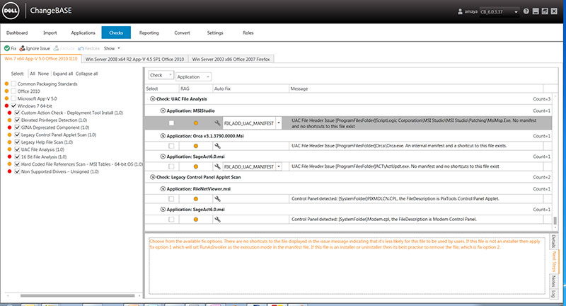Click wrench auto-fix icon in MSIStudio row
The image size is (566, 306).
[x=217, y=123]
